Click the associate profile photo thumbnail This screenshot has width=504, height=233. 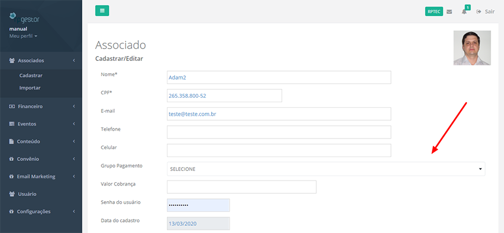click(472, 47)
